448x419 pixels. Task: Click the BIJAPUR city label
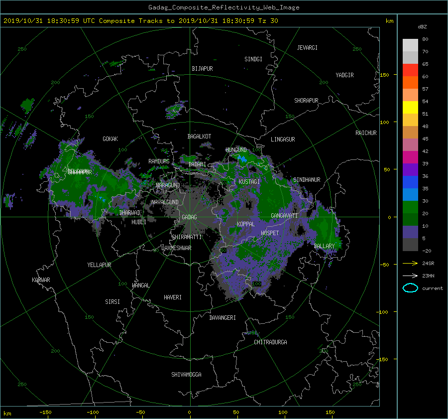[202, 69]
